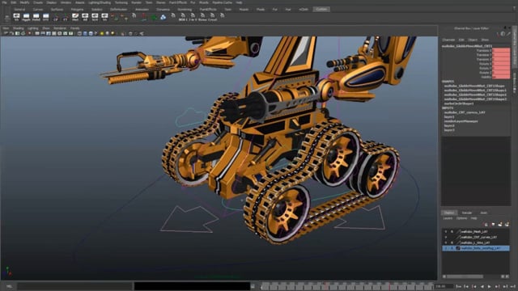Switch to the Polygons shelf tab
This screenshot has width=518, height=291.
[x=78, y=9]
